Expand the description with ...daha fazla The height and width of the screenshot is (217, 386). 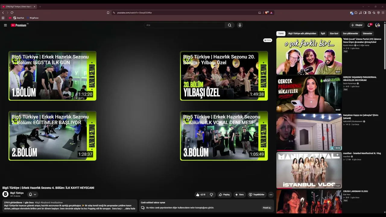coord(129,209)
